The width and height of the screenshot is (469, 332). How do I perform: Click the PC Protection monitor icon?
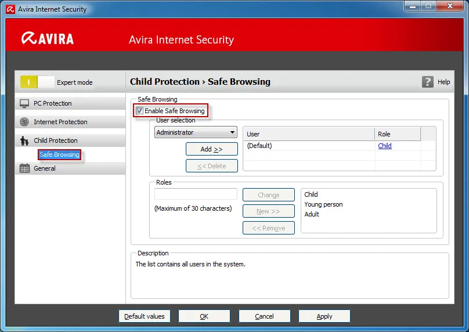24,103
